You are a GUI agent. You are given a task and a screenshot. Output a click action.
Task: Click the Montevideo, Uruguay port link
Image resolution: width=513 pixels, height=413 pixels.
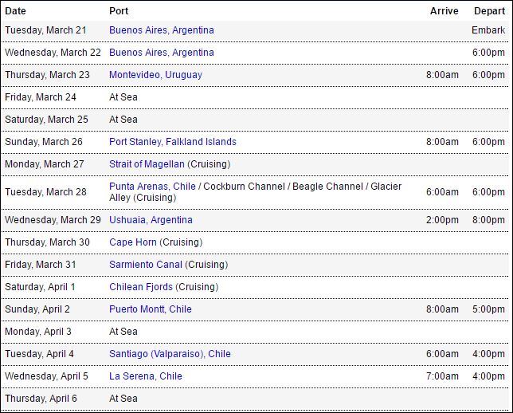point(155,75)
